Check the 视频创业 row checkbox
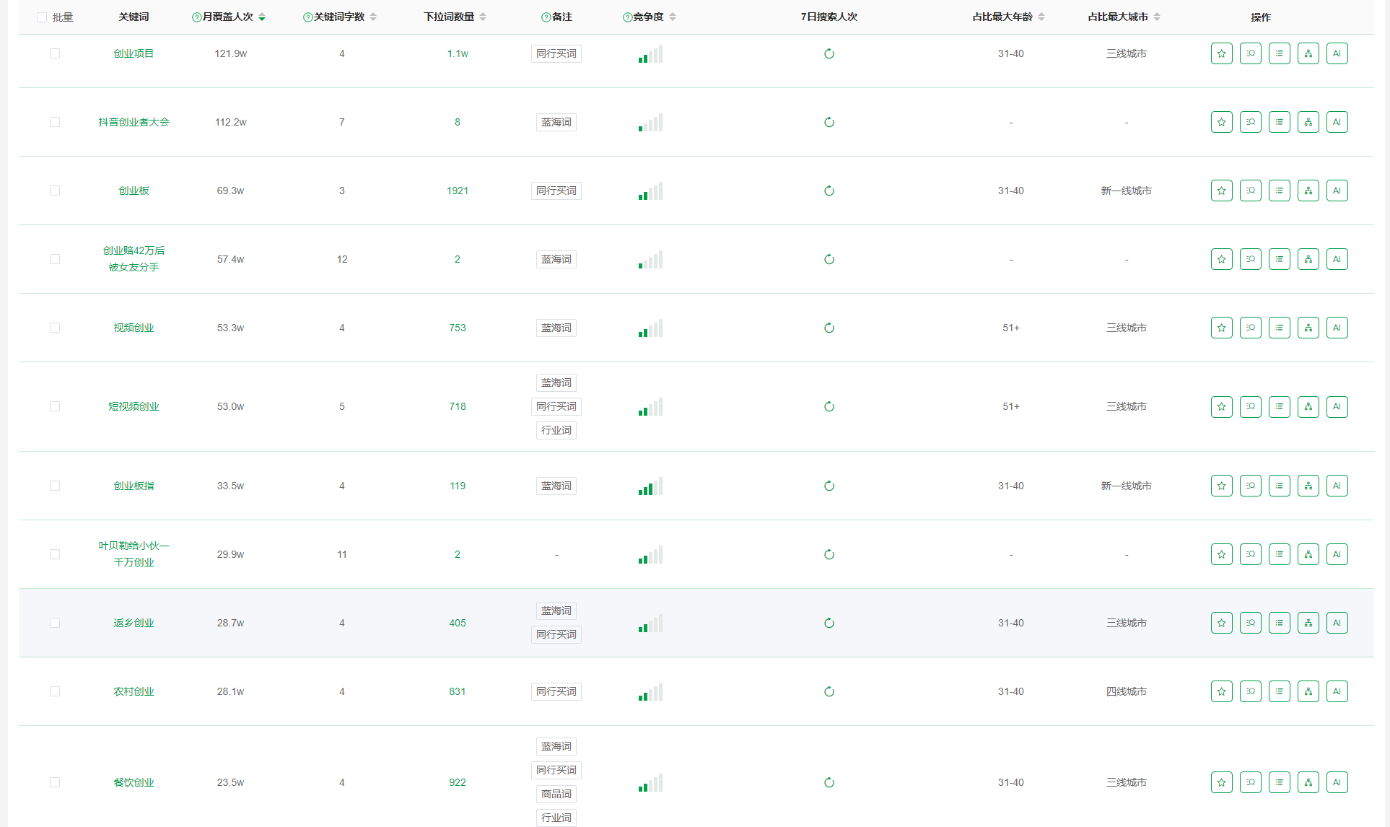The image size is (1390, 827). pyautogui.click(x=55, y=328)
